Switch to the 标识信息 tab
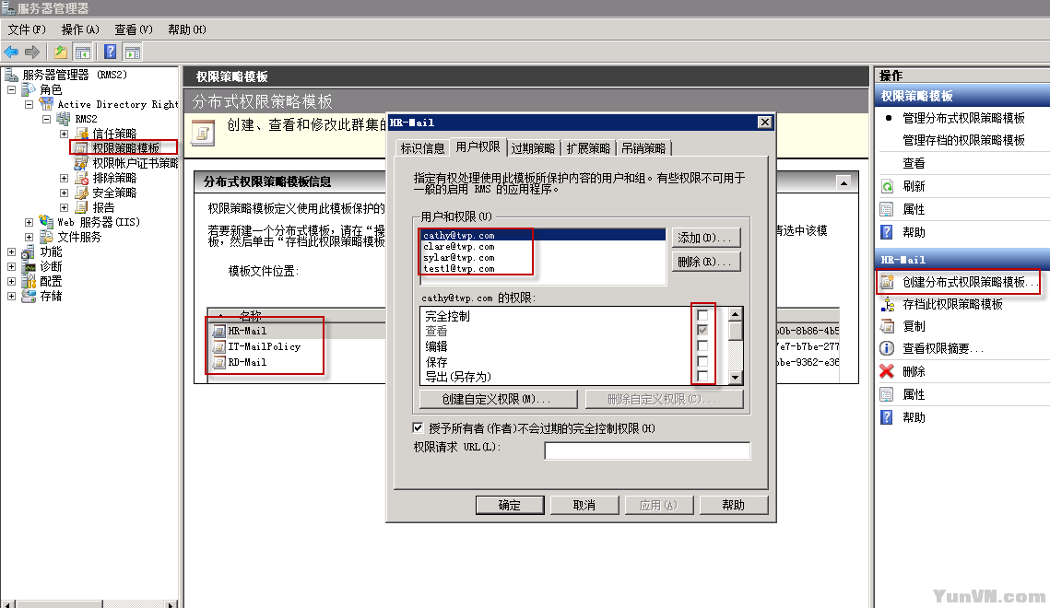The width and height of the screenshot is (1050, 608). point(422,148)
